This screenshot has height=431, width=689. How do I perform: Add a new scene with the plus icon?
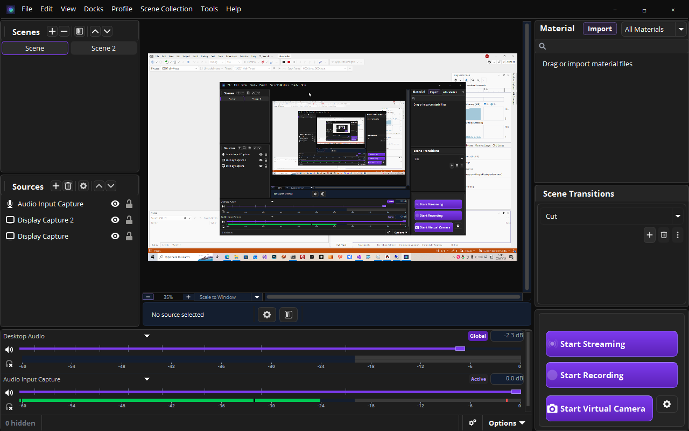click(x=52, y=31)
